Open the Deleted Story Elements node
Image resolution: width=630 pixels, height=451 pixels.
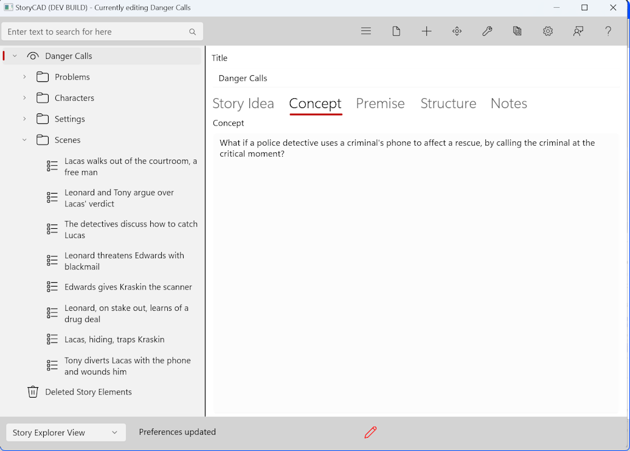[88, 392]
